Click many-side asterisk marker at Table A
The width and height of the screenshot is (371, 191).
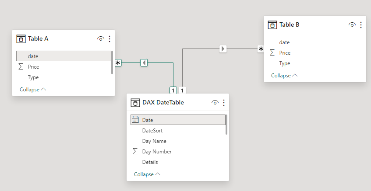118,63
